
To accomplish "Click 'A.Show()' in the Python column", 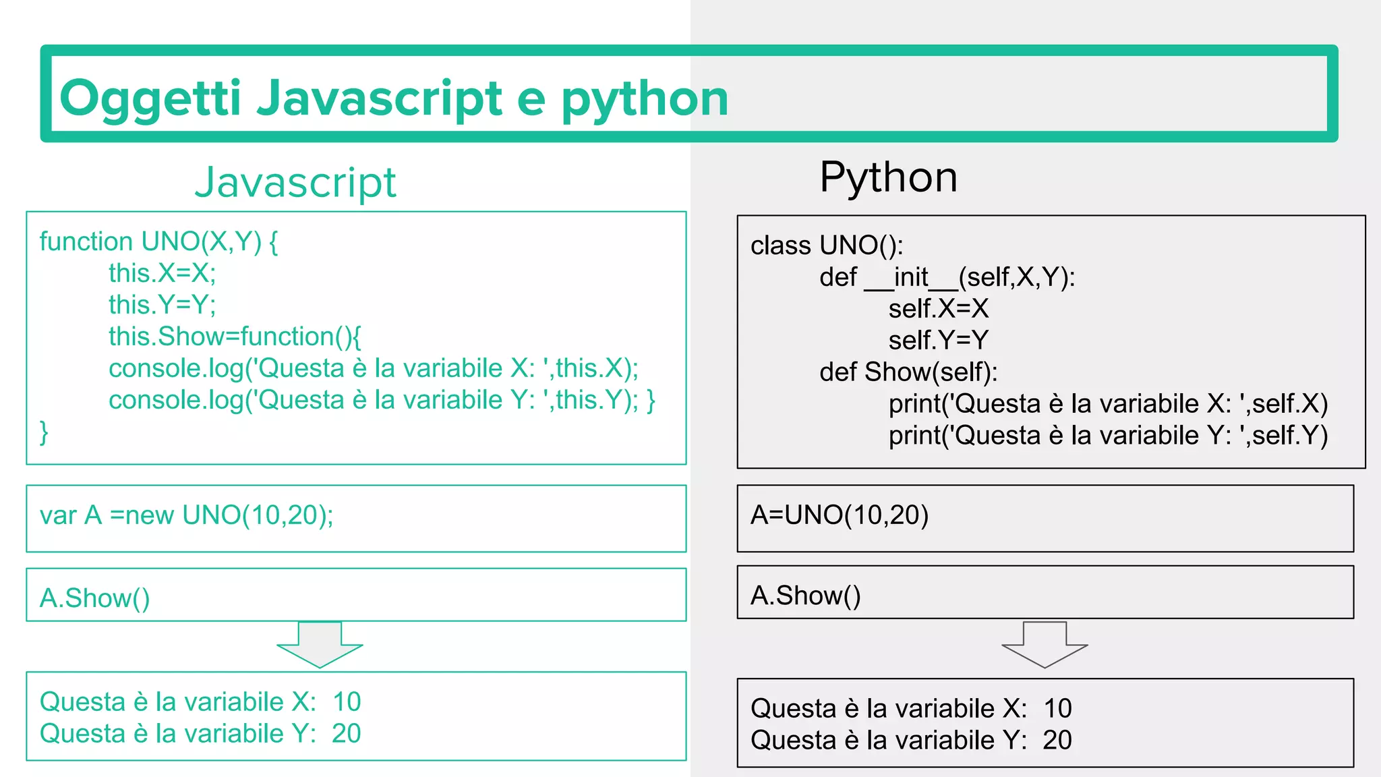I will pyautogui.click(x=806, y=596).
